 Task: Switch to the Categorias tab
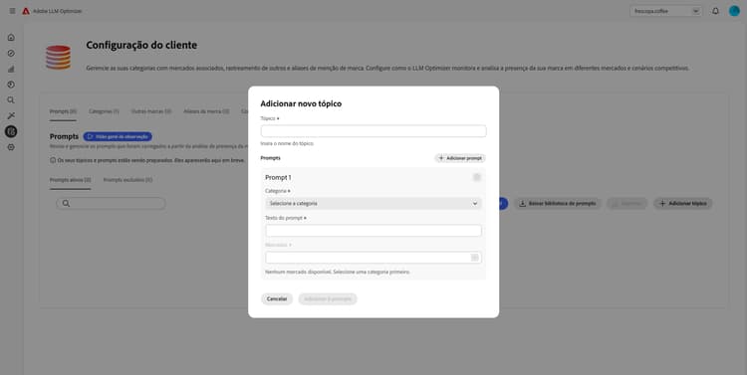click(x=104, y=111)
